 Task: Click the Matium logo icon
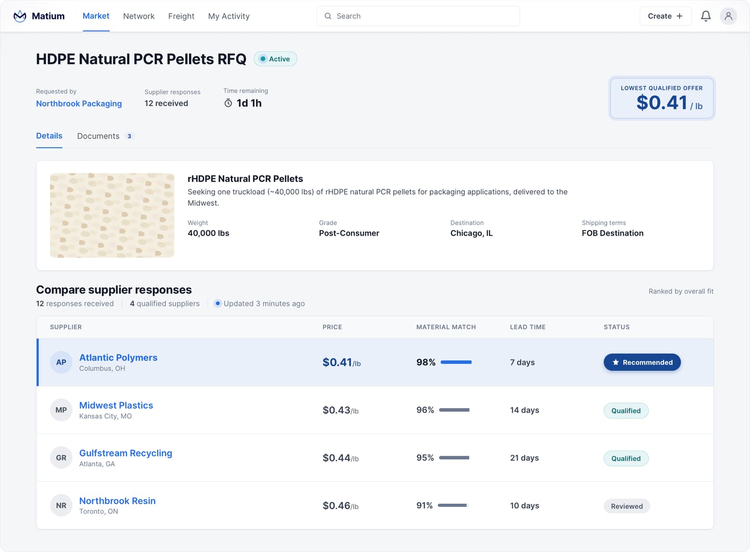pyautogui.click(x=20, y=16)
